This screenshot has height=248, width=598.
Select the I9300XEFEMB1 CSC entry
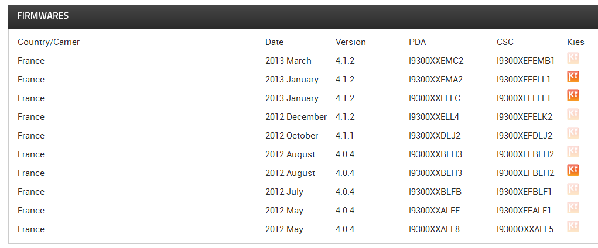pos(525,61)
